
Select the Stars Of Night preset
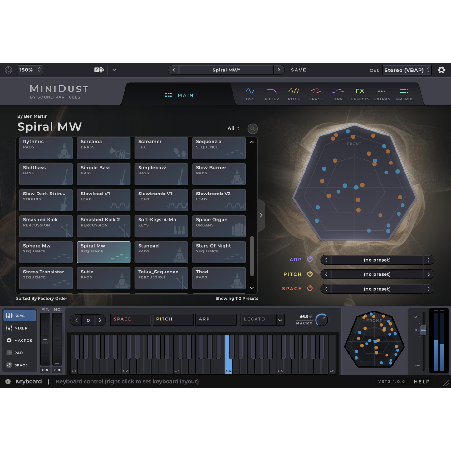(x=218, y=252)
